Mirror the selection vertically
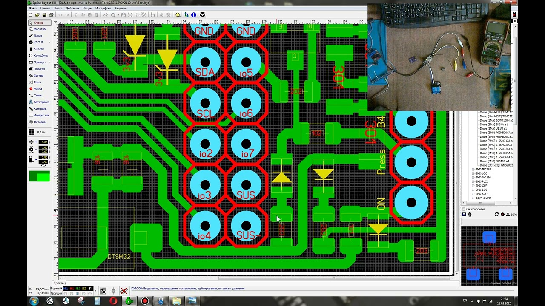545x306 pixels. coord(130,15)
